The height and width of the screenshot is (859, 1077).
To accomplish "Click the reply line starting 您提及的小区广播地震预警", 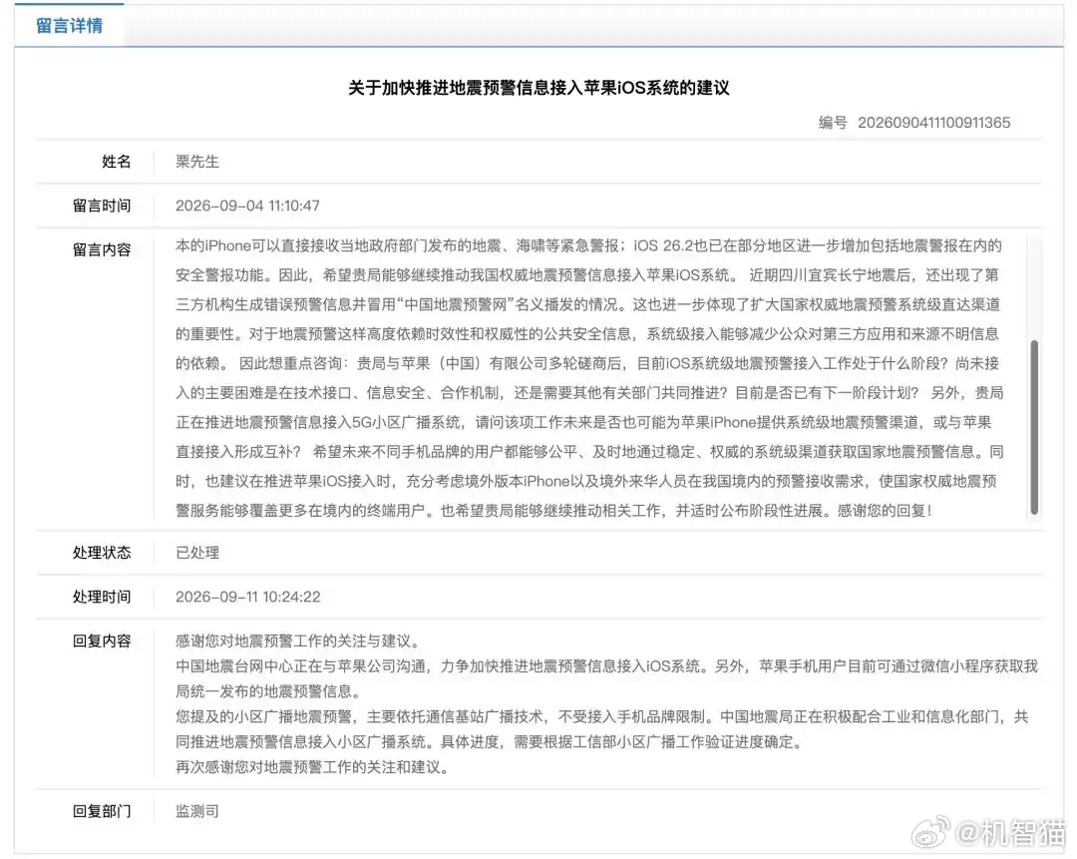I will tap(601, 716).
